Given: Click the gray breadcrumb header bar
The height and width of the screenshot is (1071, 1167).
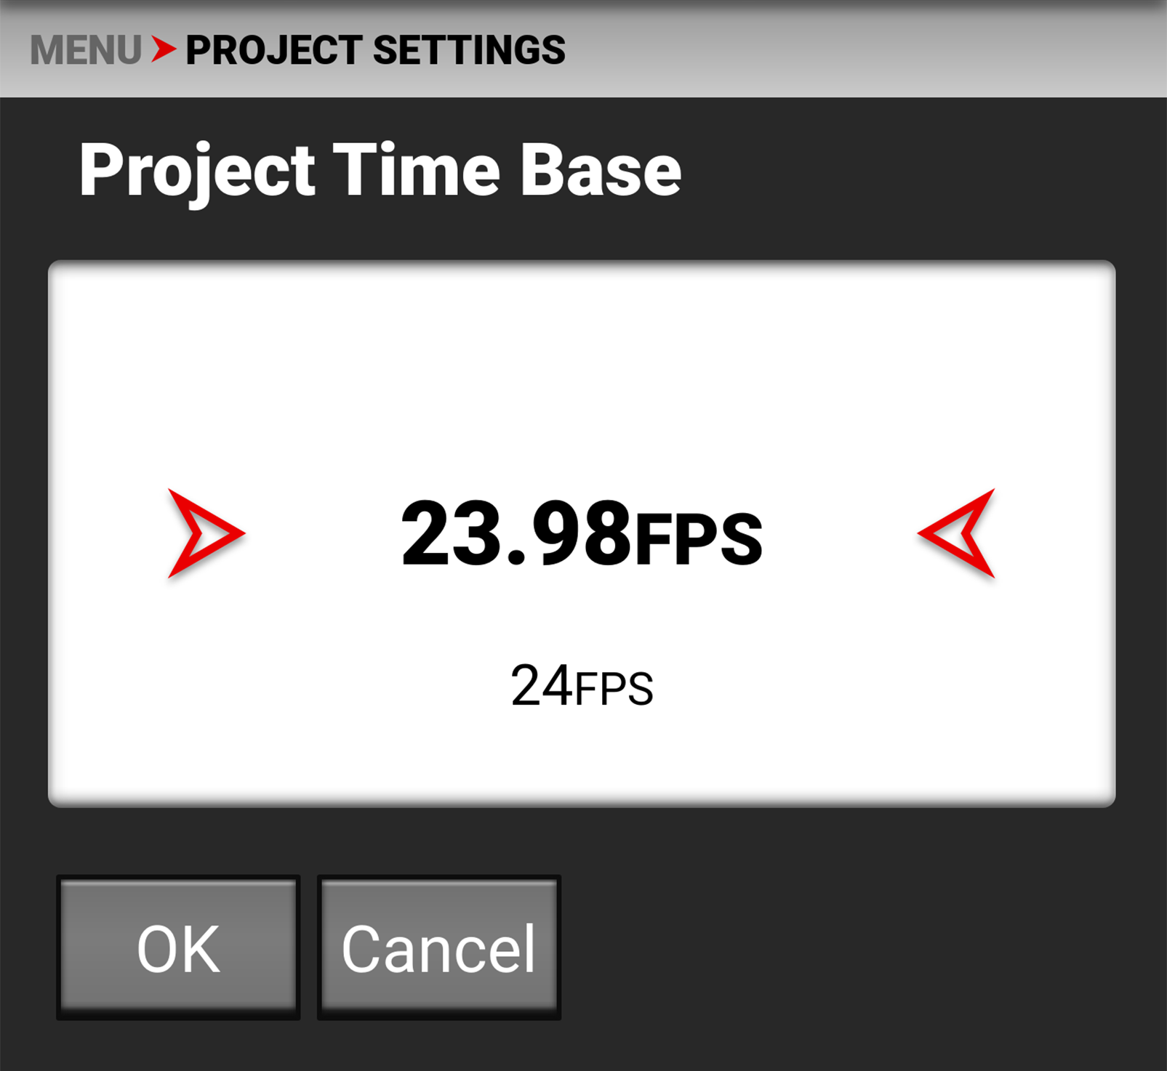Looking at the screenshot, I should point(583,49).
